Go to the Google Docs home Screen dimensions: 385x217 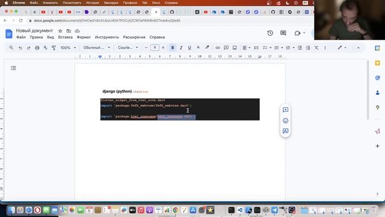(9, 34)
